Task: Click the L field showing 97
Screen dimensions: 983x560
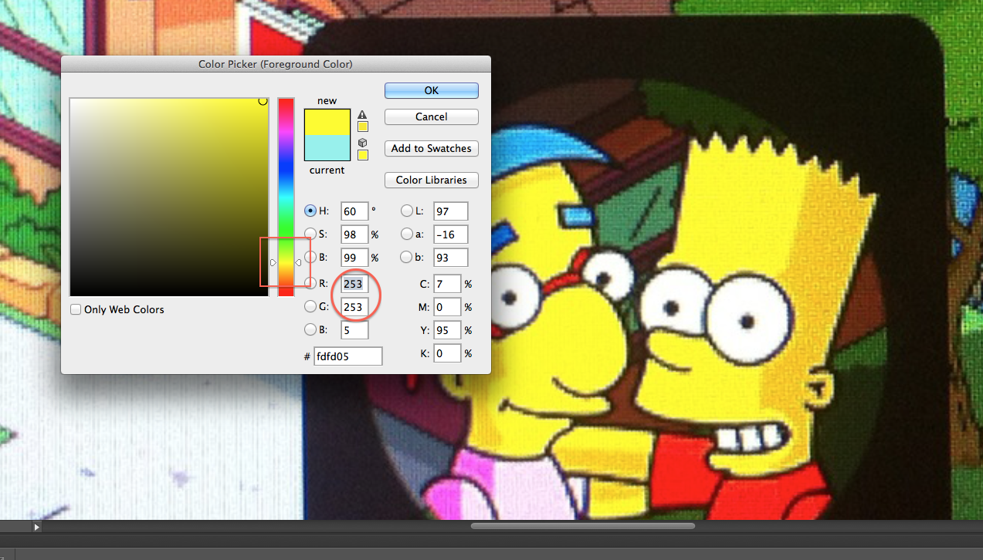Action: 452,211
